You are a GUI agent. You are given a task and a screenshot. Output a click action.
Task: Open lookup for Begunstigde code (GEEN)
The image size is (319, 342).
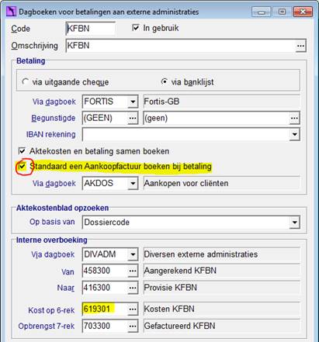click(x=133, y=118)
